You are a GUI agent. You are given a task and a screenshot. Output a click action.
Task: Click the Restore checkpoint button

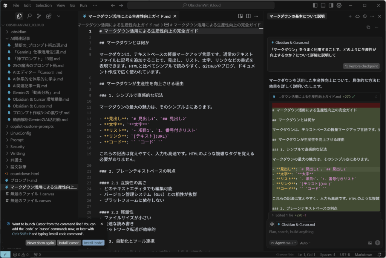coord(361,66)
